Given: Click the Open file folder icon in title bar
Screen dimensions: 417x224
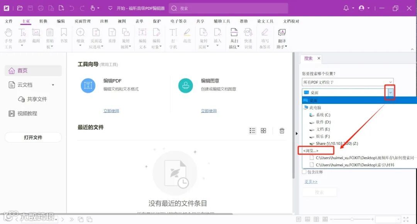Looking at the screenshot, I should coord(20,8).
